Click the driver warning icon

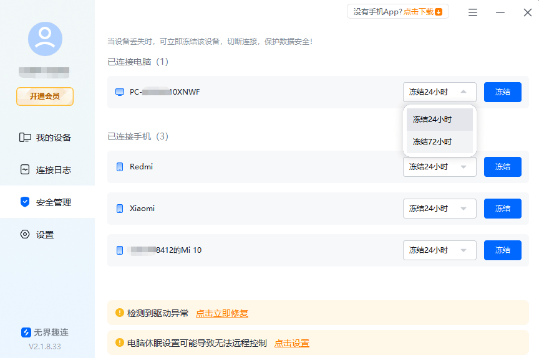(x=120, y=313)
